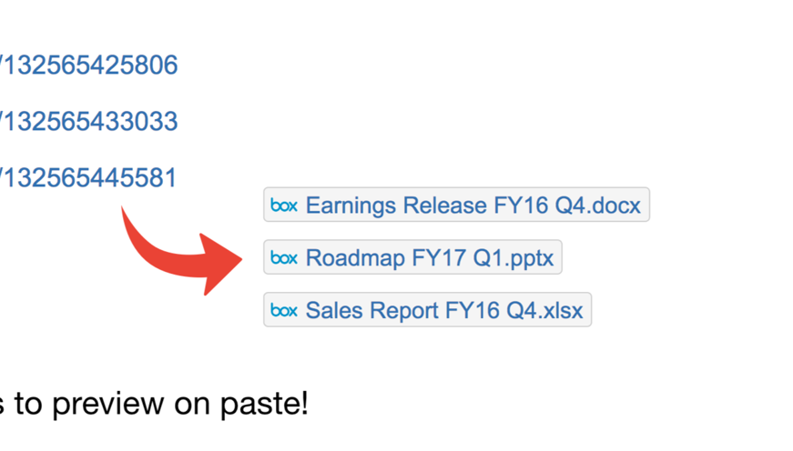Click the Box logo on Roadmap chip
This screenshot has width=793, height=451.
point(284,258)
